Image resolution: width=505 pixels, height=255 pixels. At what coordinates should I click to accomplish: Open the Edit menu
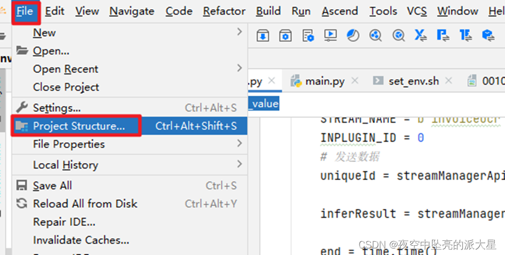55,11
